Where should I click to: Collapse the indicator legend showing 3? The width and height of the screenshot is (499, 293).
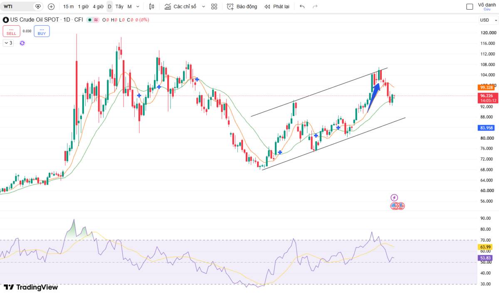click(x=8, y=43)
